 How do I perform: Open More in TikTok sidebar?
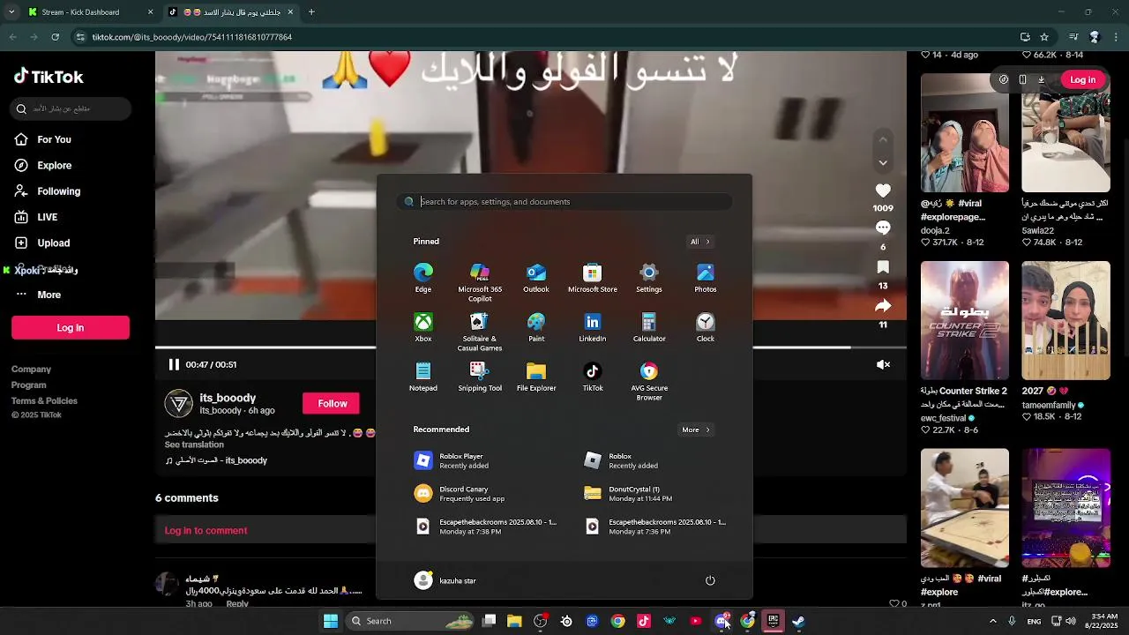[49, 295]
